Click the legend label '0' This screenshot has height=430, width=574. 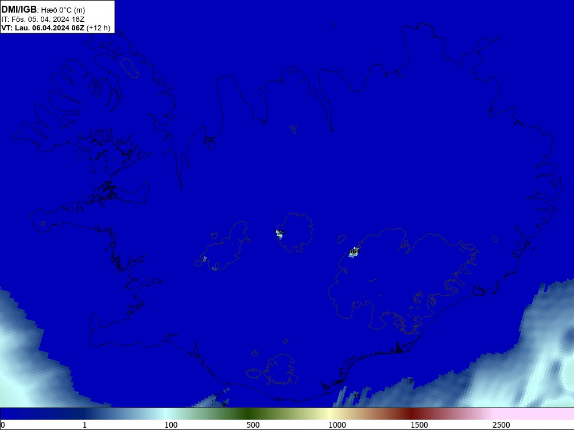click(3, 425)
